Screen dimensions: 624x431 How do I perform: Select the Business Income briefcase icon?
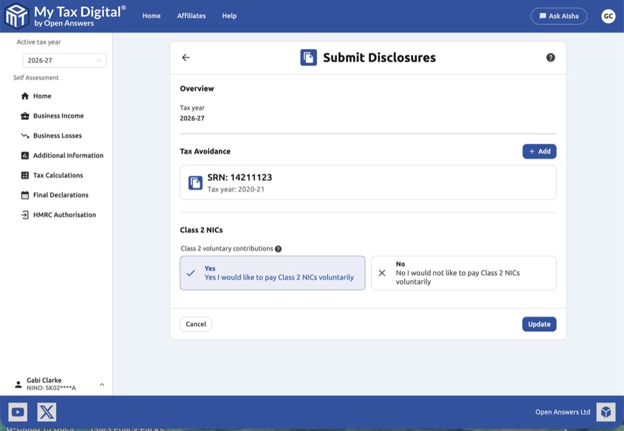click(x=24, y=116)
